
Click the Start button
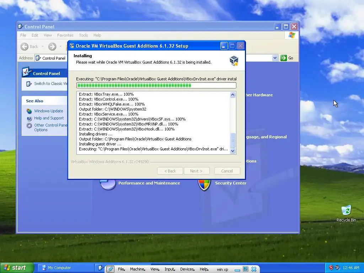click(17, 268)
